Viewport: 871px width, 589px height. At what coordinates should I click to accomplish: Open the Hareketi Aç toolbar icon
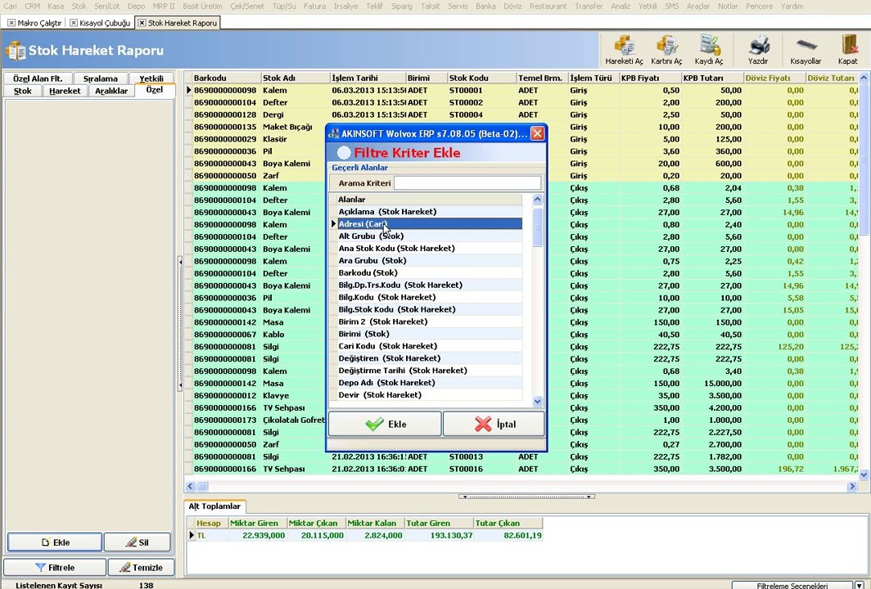624,50
